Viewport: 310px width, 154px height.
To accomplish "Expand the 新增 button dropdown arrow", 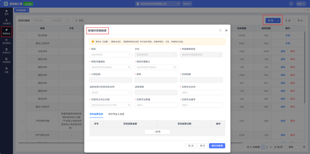I will 278,21.
